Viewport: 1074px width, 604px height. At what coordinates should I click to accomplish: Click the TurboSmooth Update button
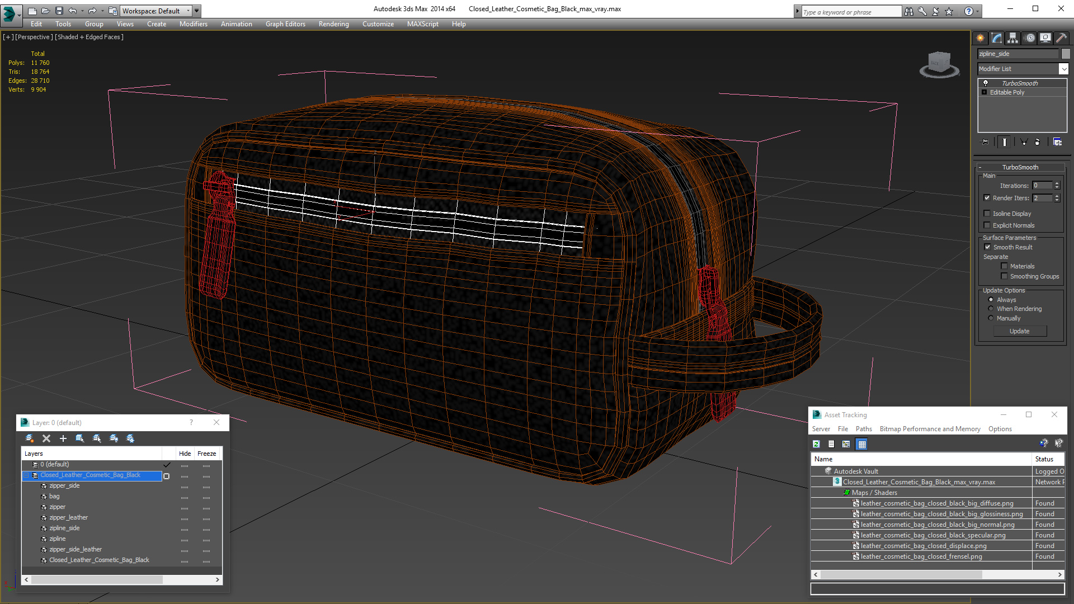1019,331
